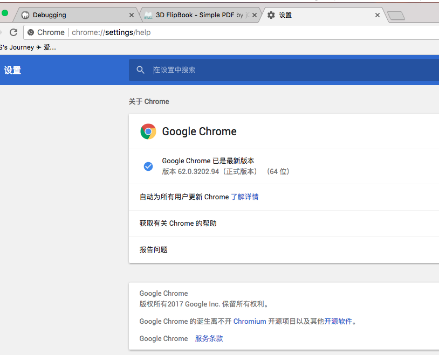Click the 3D FlipBook tab favicon
Image resolution: width=439 pixels, height=355 pixels.
(x=148, y=15)
